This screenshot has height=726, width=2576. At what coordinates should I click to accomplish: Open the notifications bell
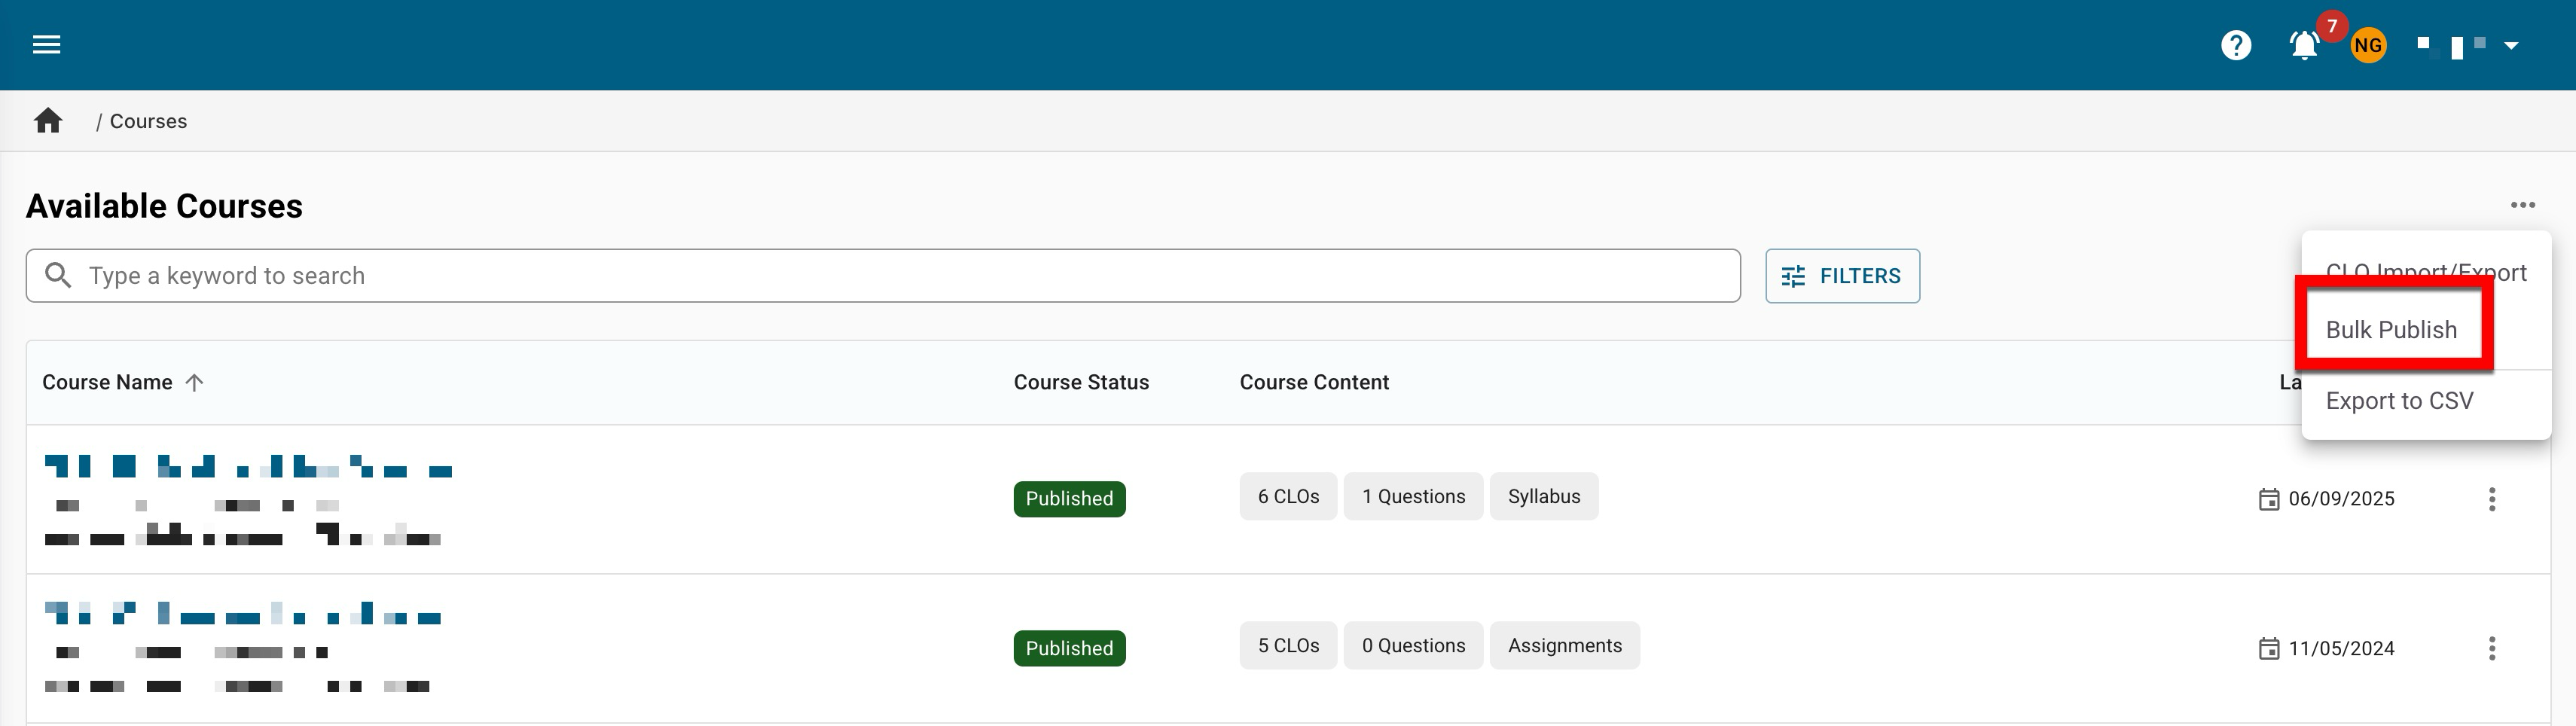[2304, 46]
